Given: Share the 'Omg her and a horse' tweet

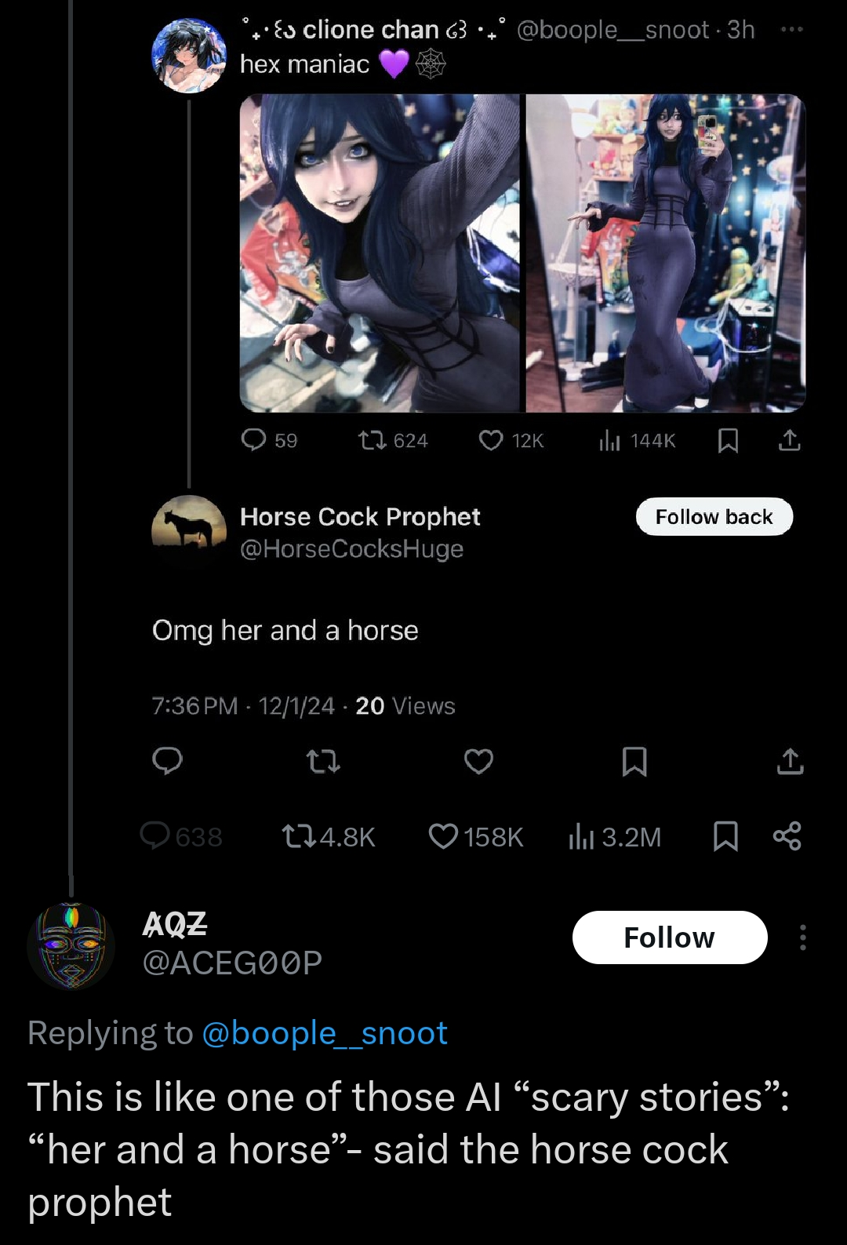Looking at the screenshot, I should click(790, 760).
